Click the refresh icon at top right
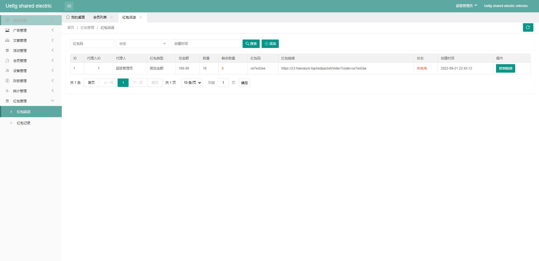539x261 pixels. tap(528, 27)
